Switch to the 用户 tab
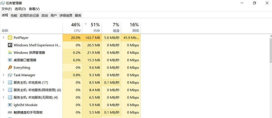Image resolution: width=272 pixels, height=118 pixels. click(x=54, y=15)
